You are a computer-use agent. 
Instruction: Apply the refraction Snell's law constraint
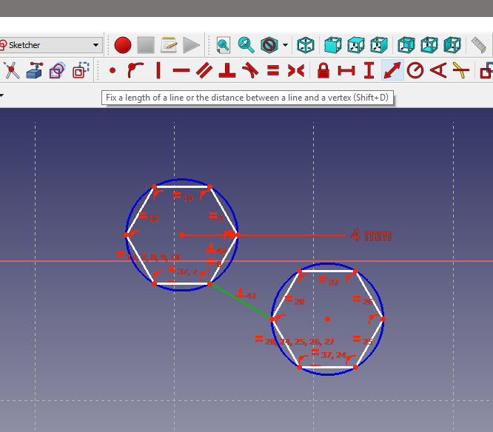(461, 70)
